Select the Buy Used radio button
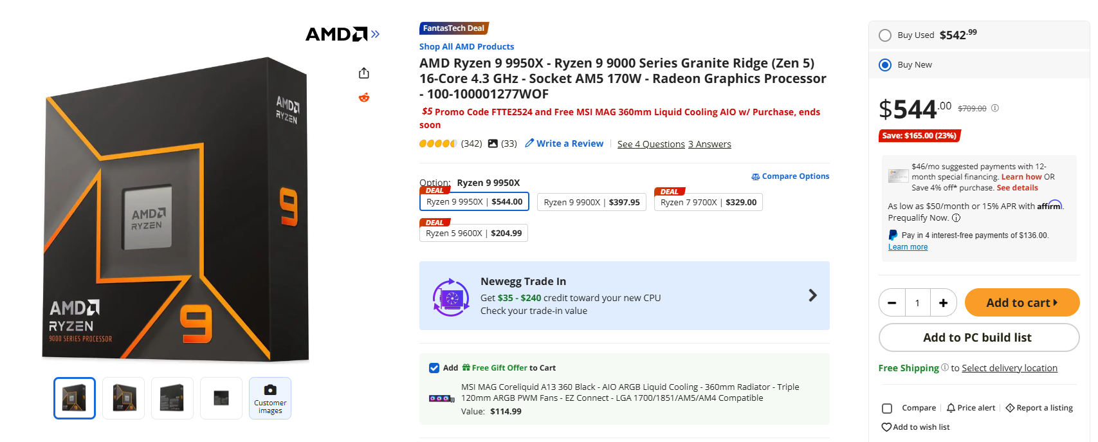 885,35
